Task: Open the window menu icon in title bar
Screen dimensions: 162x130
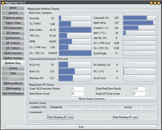Action: (3, 3)
